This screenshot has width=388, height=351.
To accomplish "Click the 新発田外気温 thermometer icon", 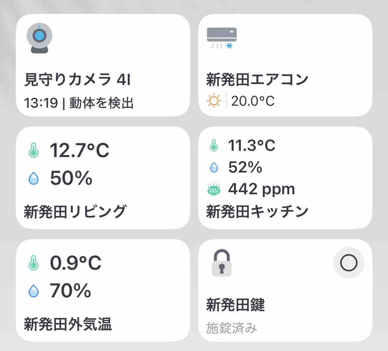I will tap(34, 263).
